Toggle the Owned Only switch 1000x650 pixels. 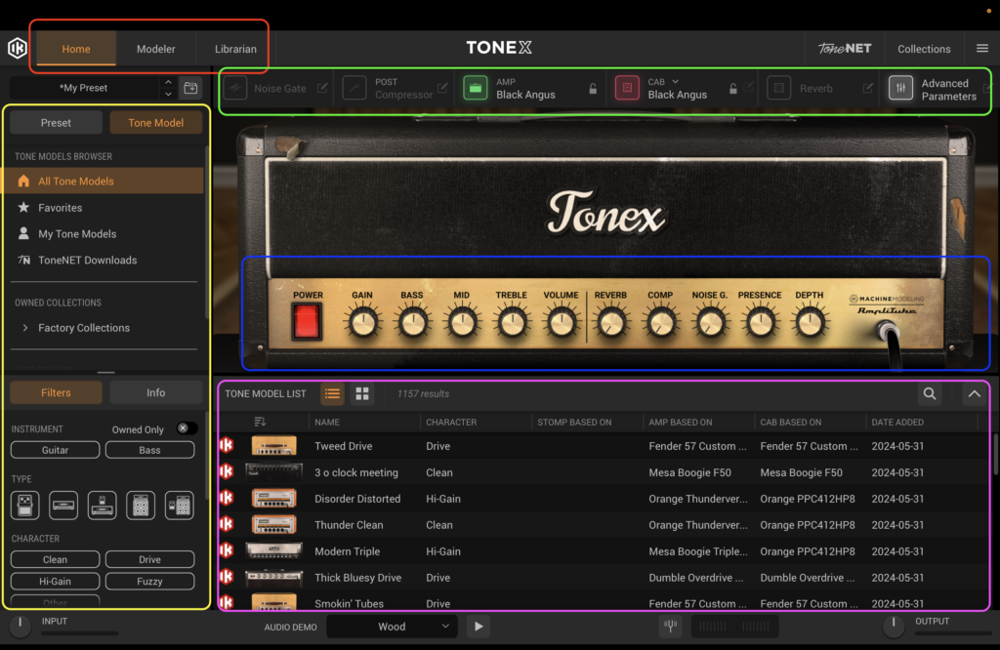point(187,428)
